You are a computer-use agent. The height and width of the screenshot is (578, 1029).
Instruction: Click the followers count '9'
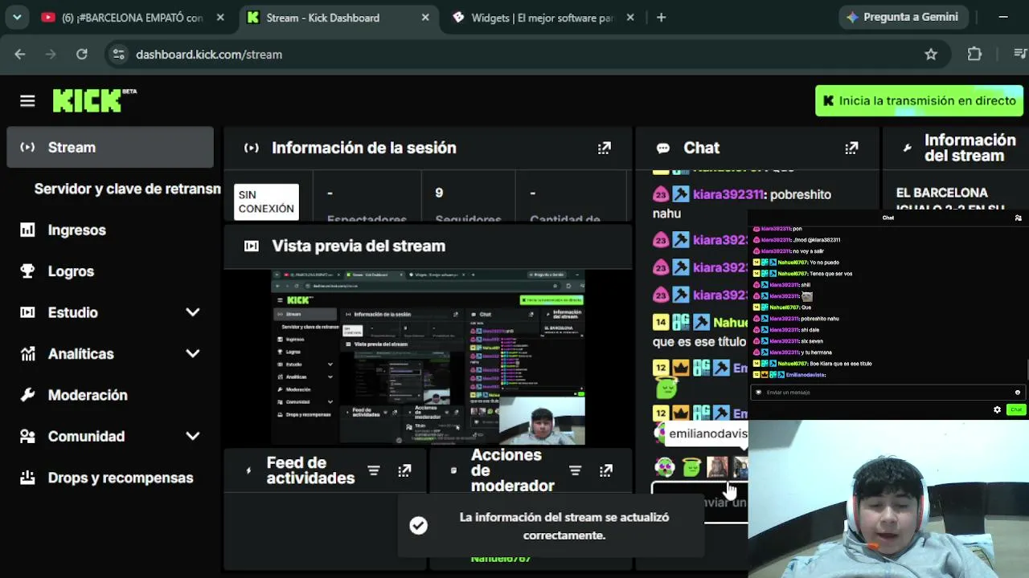[x=439, y=193]
